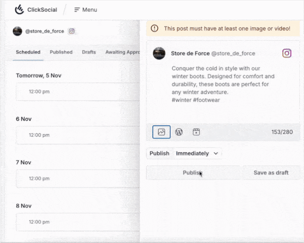Click the '#winter #footwear' hashtag line
304x243 pixels.
pyautogui.click(x=196, y=100)
